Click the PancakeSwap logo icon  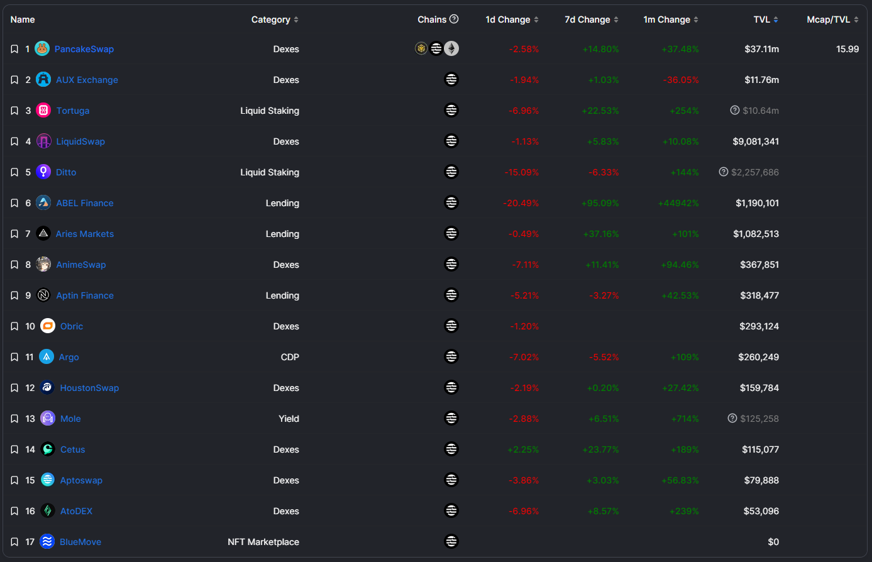pyautogui.click(x=42, y=48)
